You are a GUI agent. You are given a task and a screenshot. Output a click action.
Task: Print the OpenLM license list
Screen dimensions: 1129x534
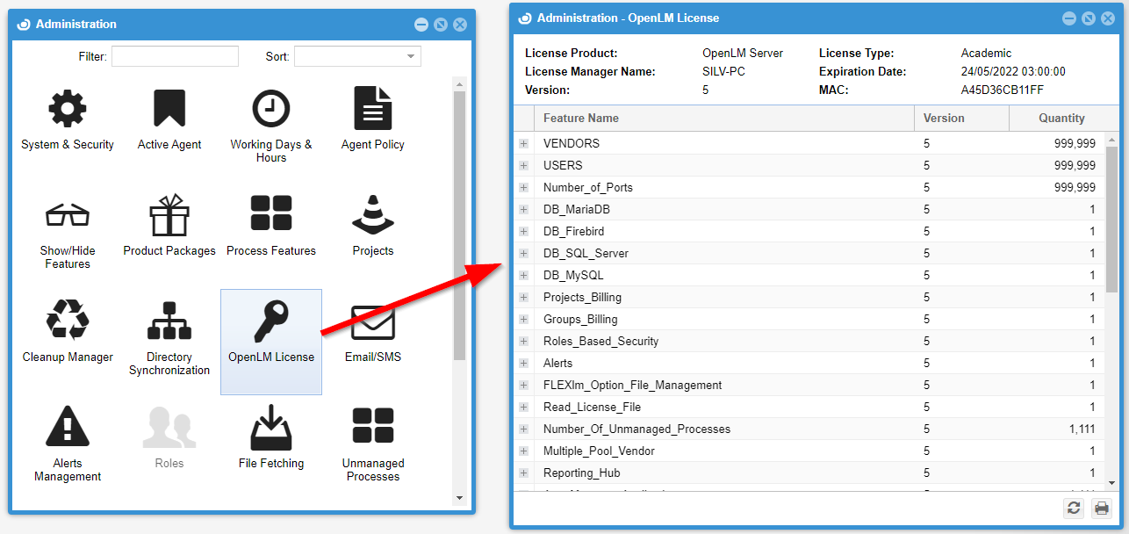tap(1101, 508)
